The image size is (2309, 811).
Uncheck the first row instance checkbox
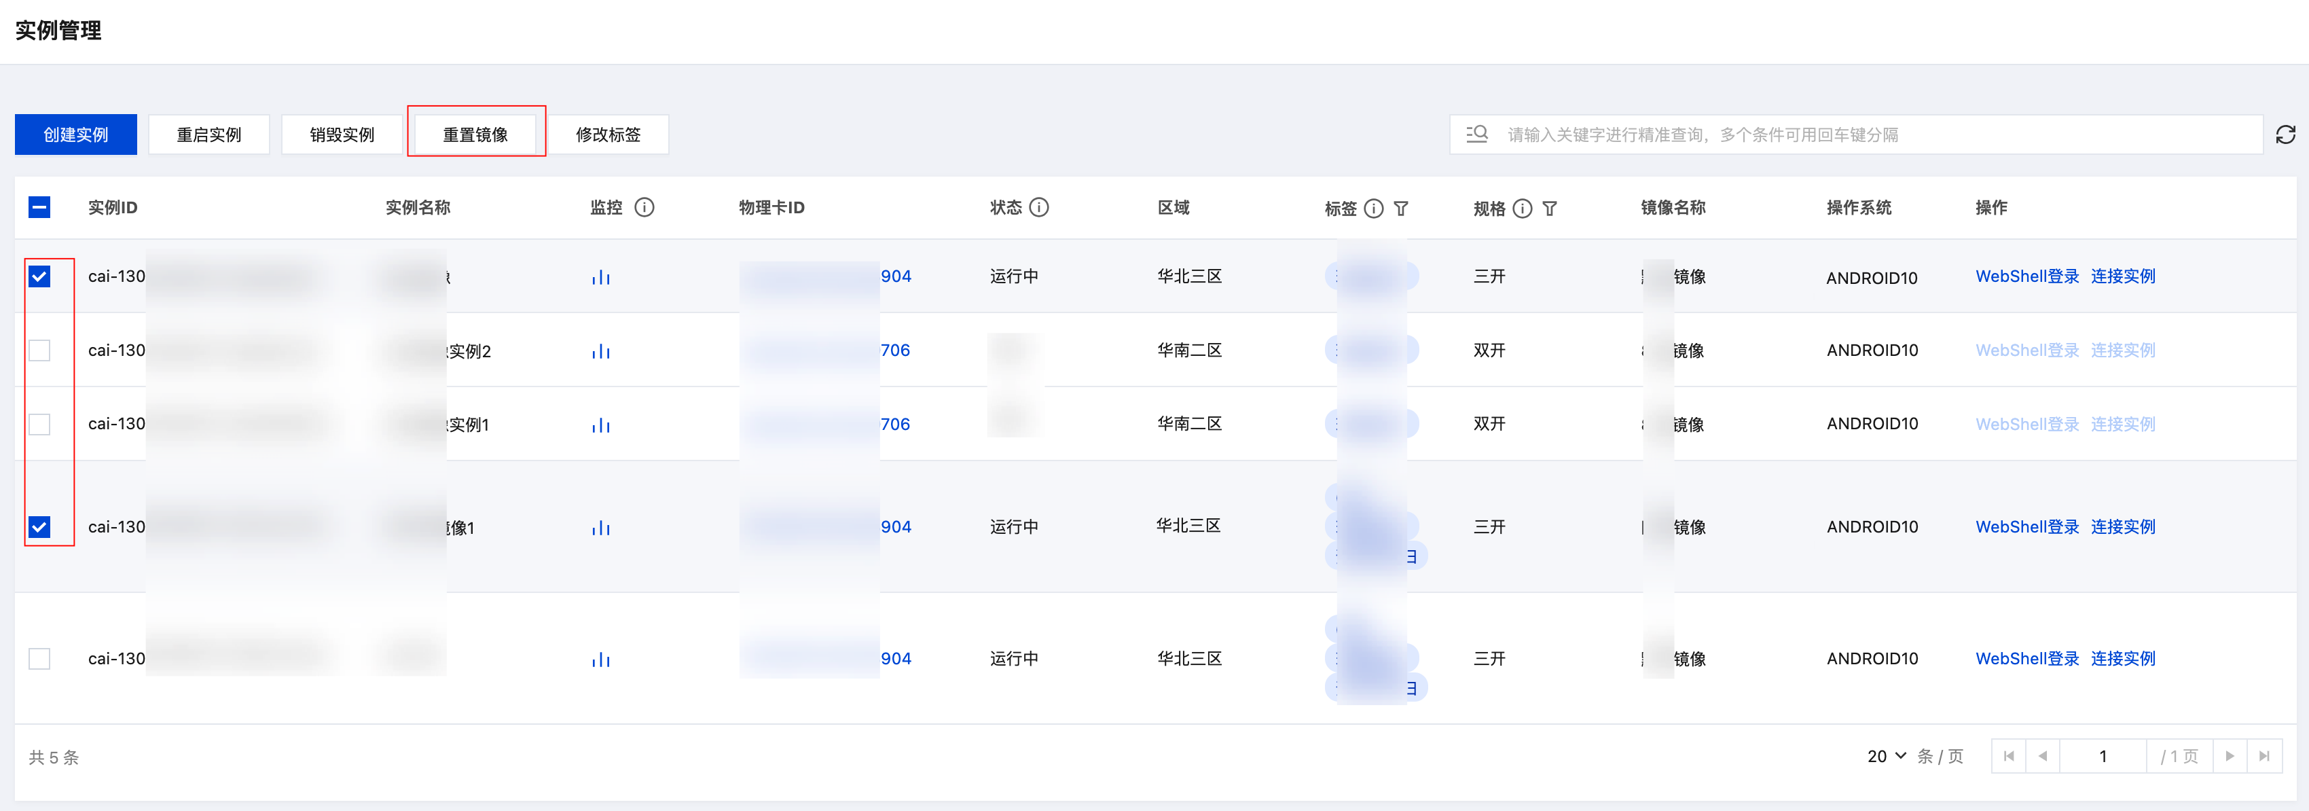pyautogui.click(x=39, y=276)
